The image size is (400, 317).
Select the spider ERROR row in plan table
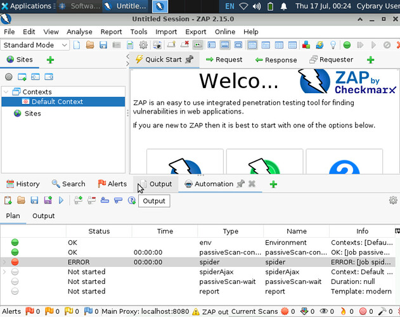pos(190,262)
